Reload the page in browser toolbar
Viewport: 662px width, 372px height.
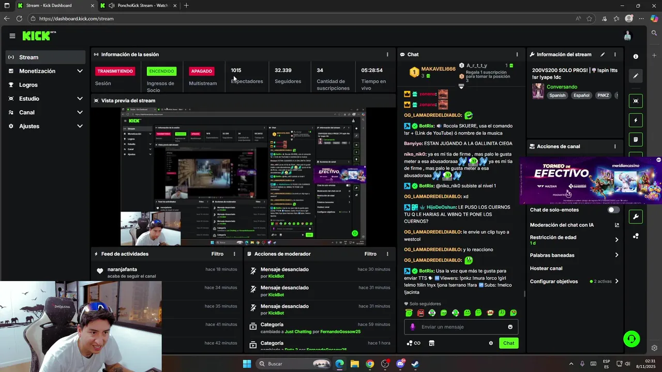(19, 19)
